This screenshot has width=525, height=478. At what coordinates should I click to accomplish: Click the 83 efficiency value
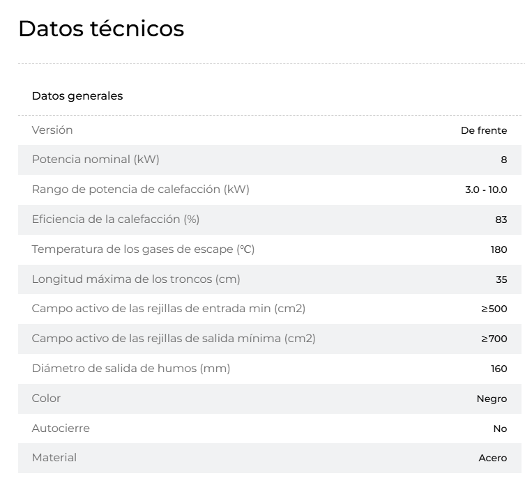click(501, 219)
